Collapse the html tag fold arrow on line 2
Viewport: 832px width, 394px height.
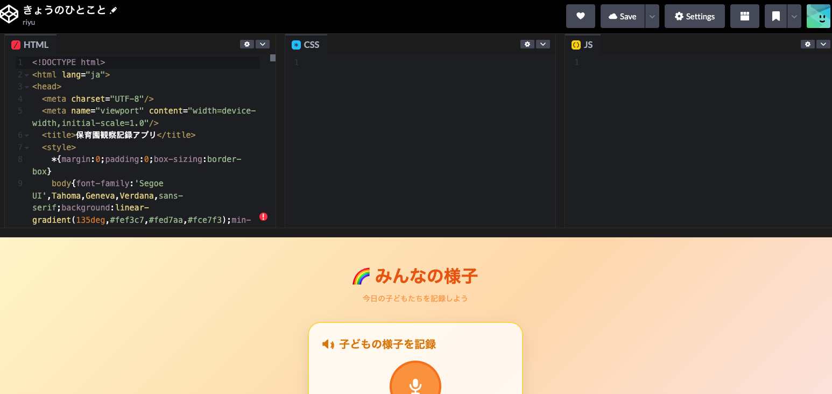pos(26,75)
